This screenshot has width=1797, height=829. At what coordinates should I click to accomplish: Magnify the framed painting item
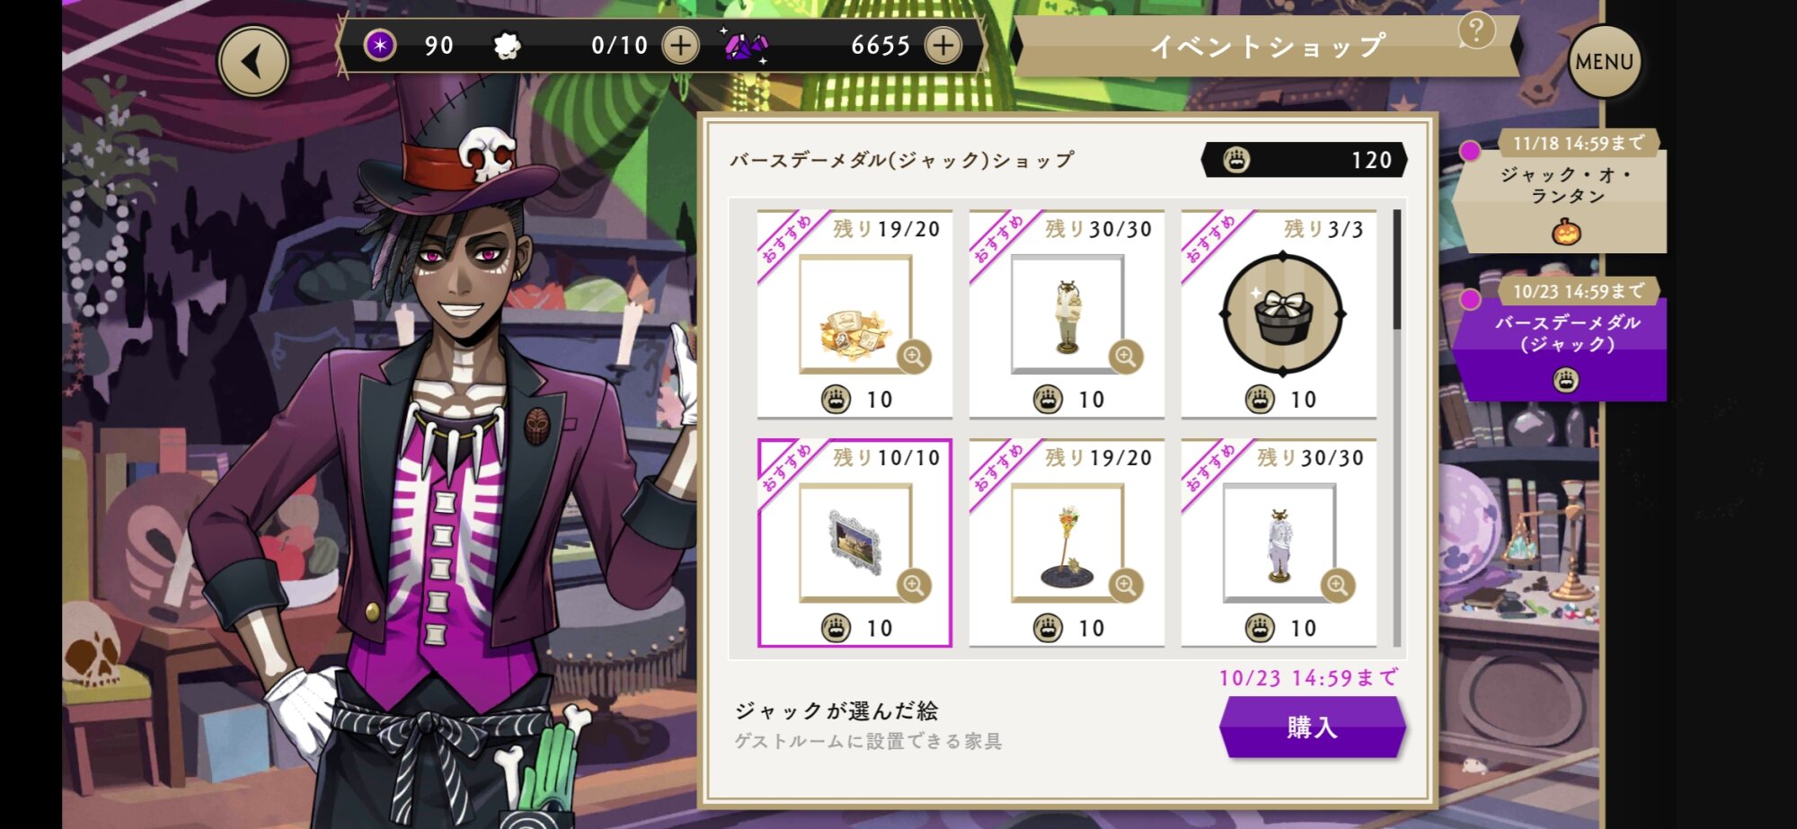pos(914,586)
